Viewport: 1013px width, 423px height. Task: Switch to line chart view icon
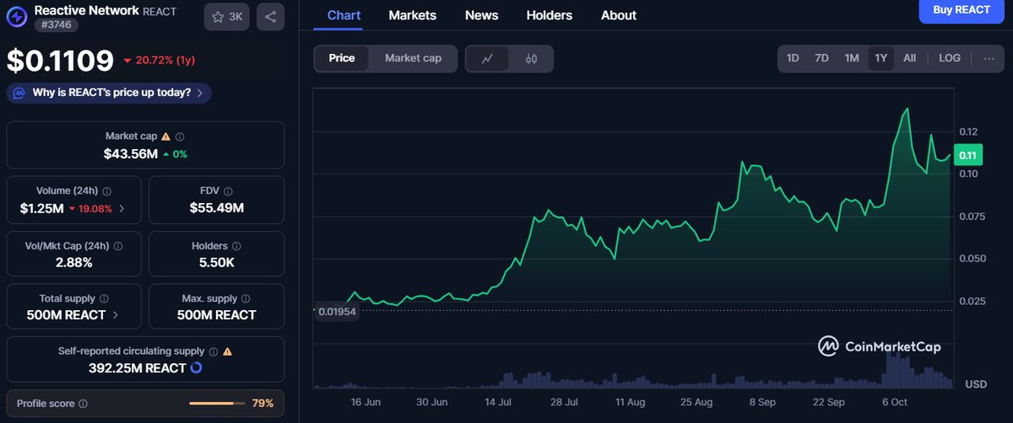(x=487, y=59)
